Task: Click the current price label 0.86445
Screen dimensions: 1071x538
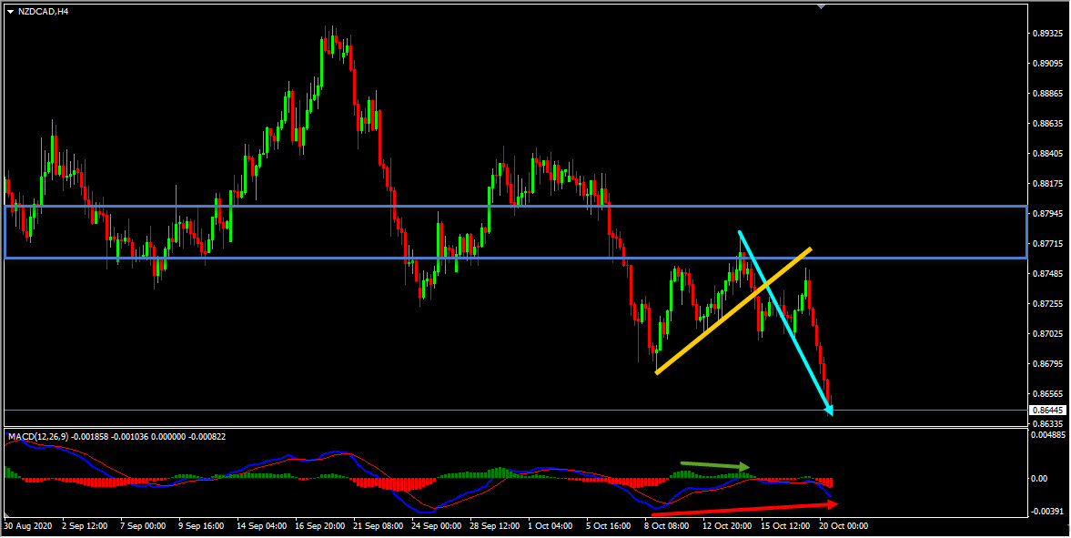Action: coord(1048,411)
